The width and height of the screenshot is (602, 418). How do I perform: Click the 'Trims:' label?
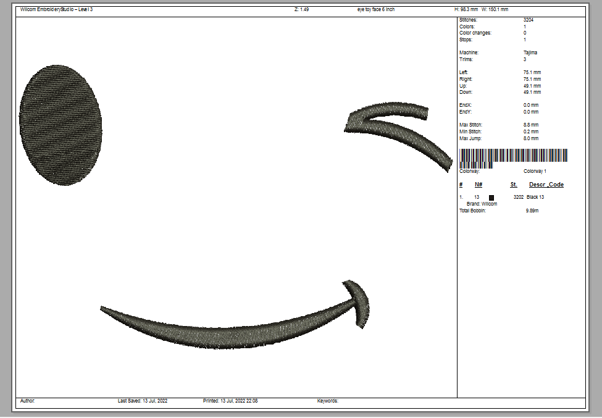466,59
